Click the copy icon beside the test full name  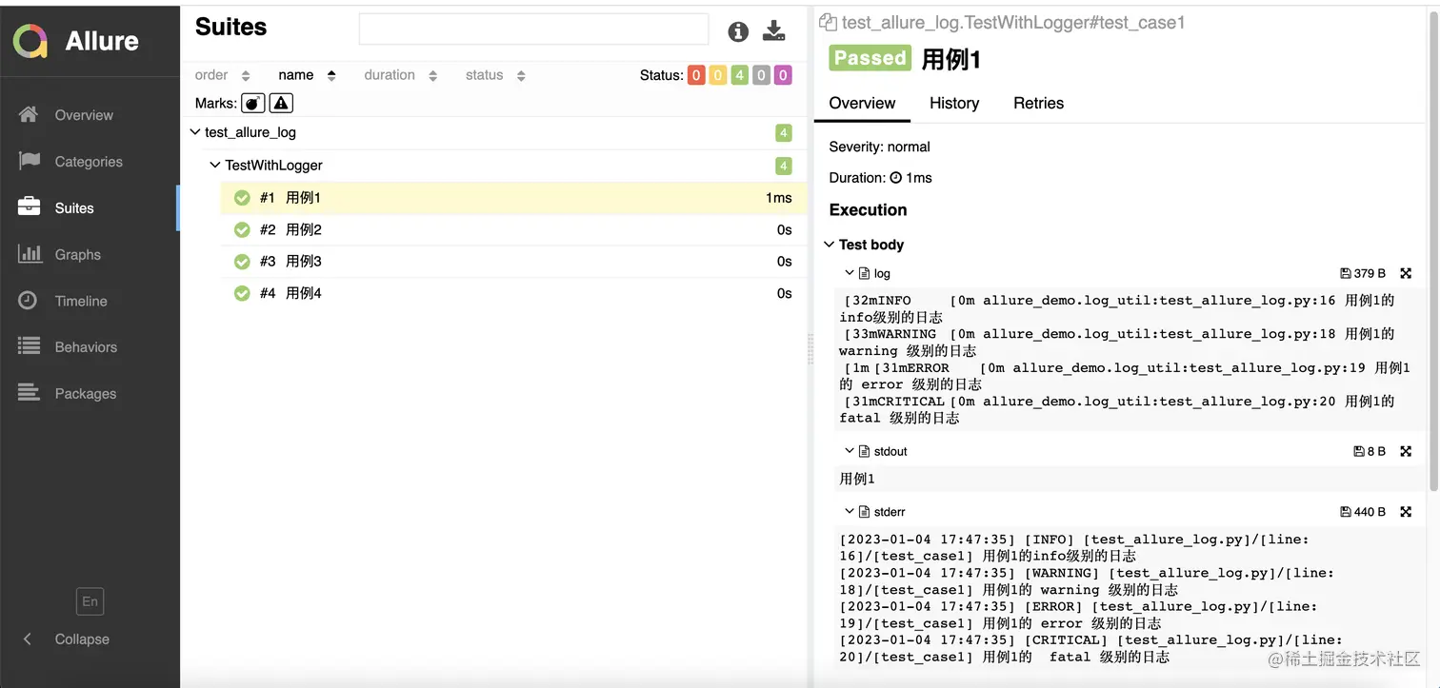(x=828, y=22)
